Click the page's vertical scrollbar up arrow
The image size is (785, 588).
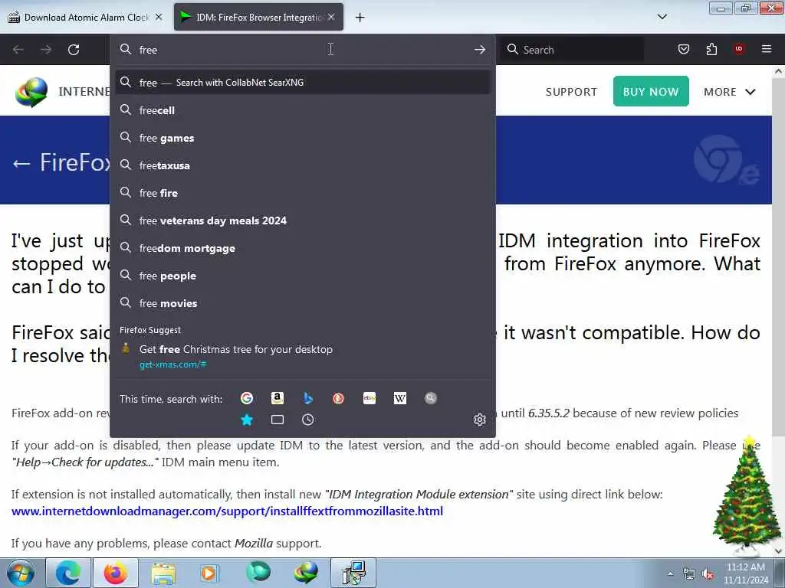pyautogui.click(x=778, y=71)
